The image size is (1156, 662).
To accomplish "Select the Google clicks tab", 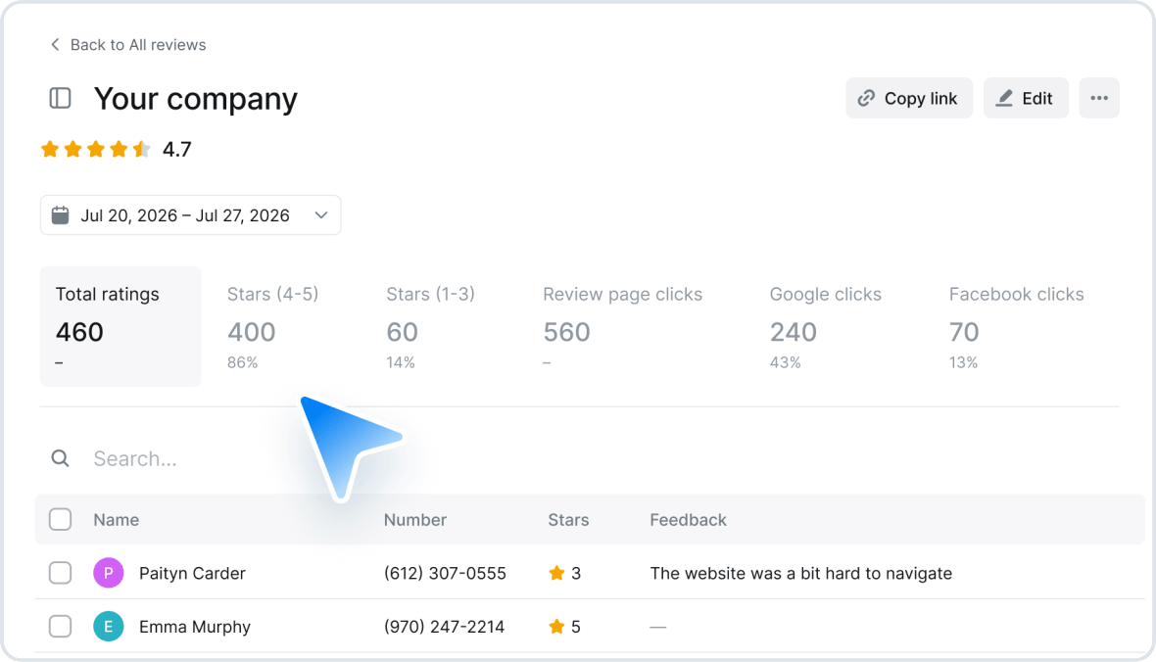I will click(825, 326).
